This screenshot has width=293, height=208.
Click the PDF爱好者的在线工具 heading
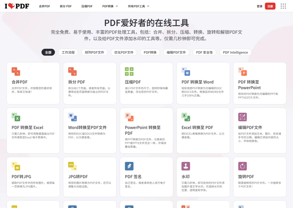pyautogui.click(x=146, y=23)
